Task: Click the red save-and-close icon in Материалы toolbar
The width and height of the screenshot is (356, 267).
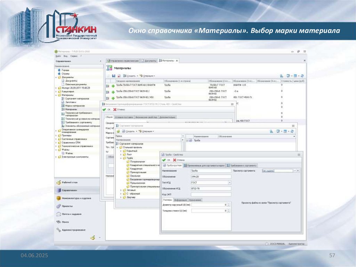Action: pos(119,76)
